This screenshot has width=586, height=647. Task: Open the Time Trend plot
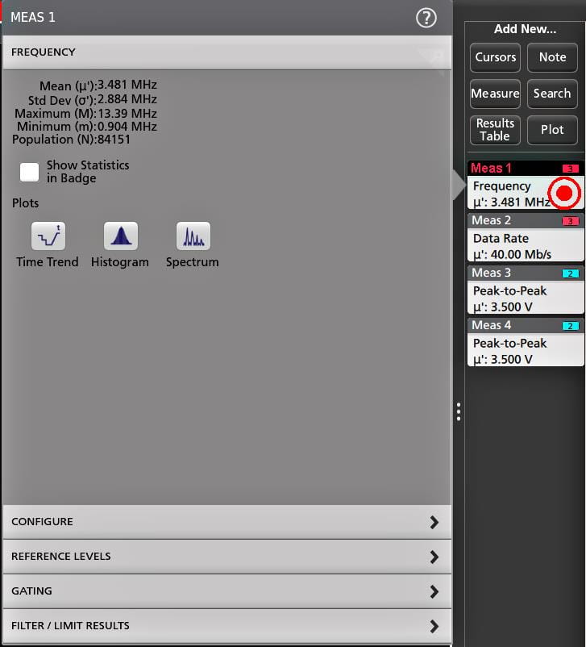tap(48, 237)
